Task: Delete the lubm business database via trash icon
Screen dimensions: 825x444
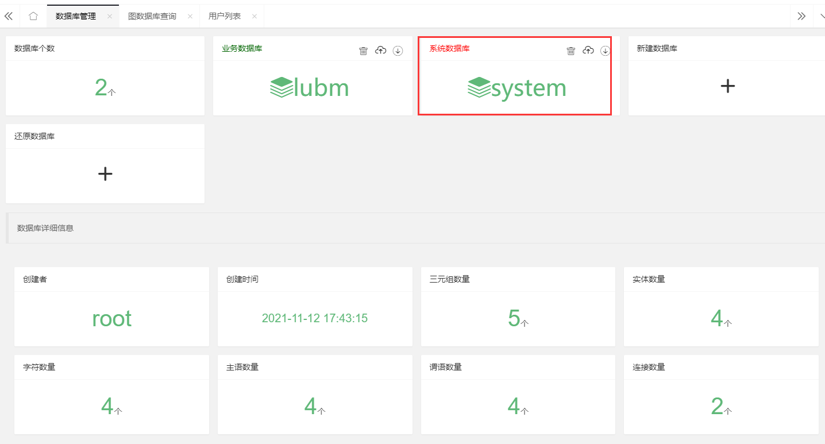Action: coord(363,51)
